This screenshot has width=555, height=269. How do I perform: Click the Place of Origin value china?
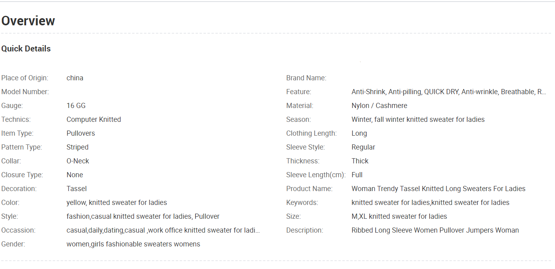75,78
